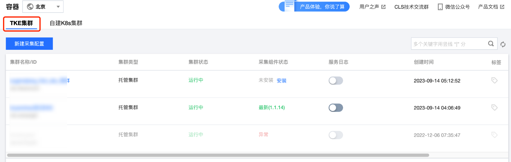Open the CLS技术交流群 link

point(411,7)
